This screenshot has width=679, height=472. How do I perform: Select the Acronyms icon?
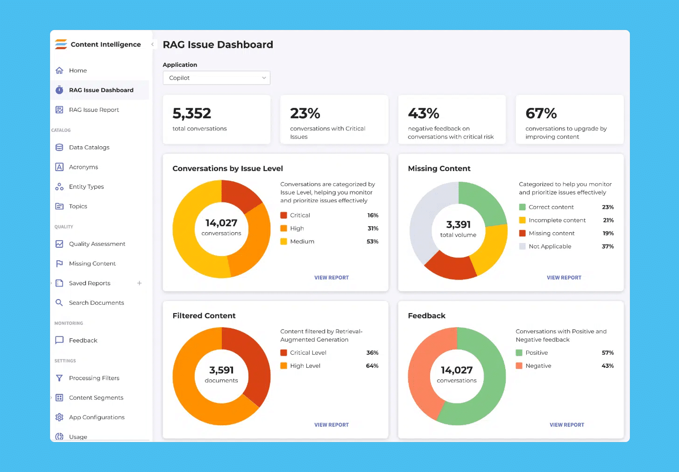pos(59,167)
